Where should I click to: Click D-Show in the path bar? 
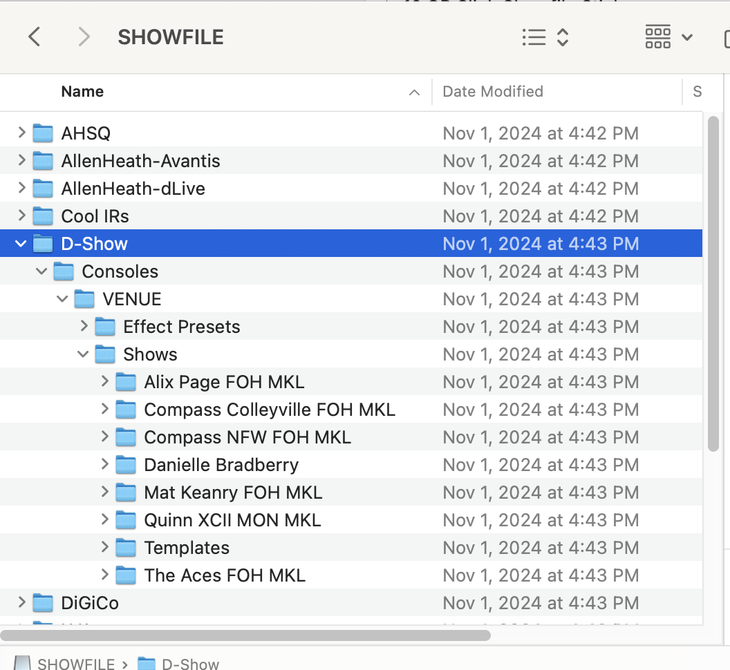click(x=179, y=664)
